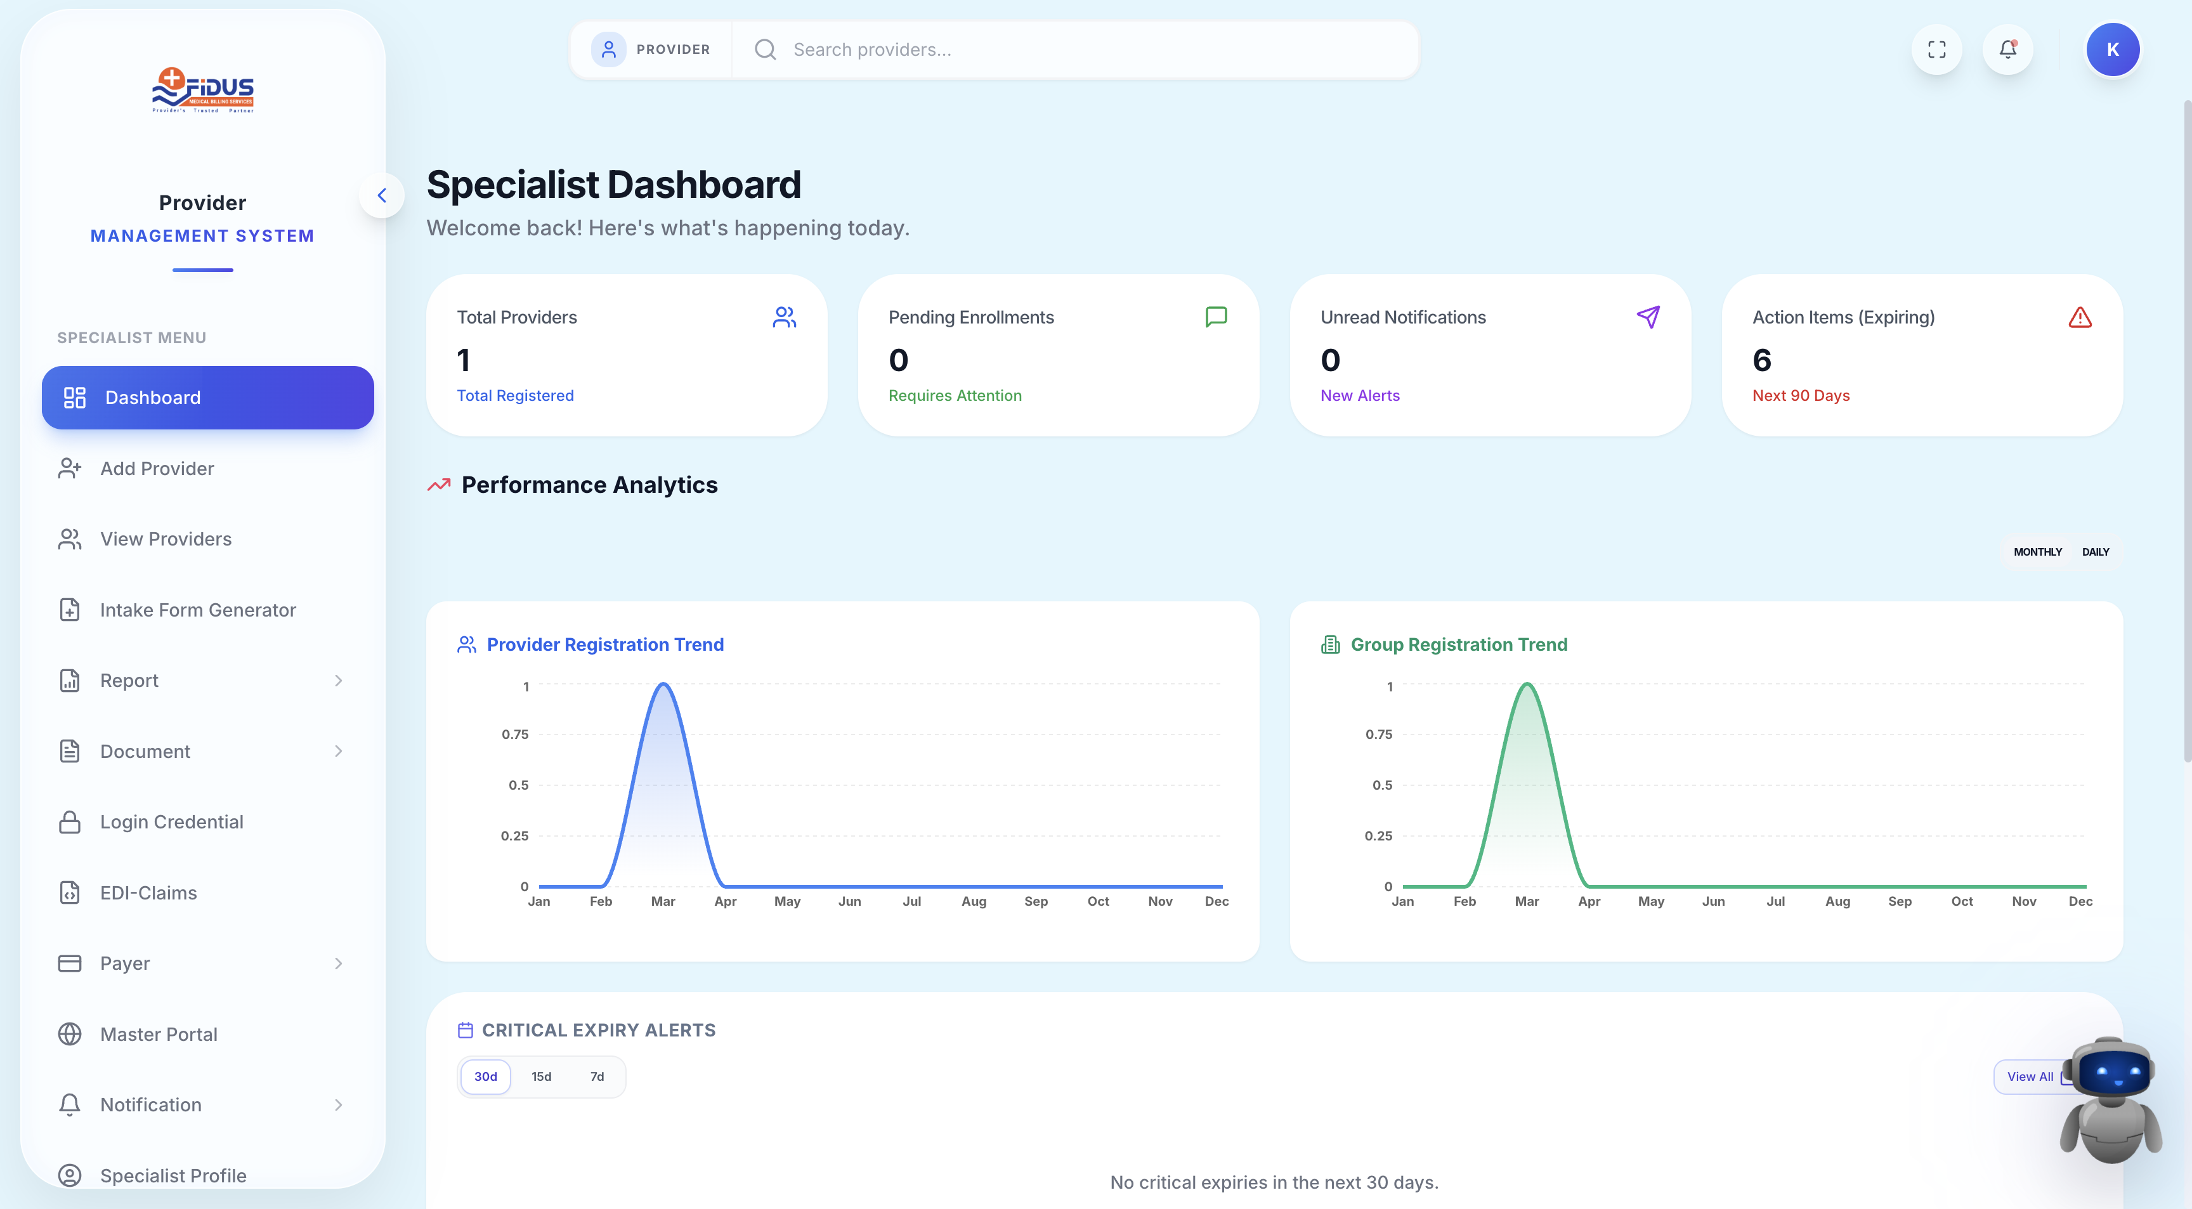Select the 15d expiry filter
Viewport: 2192px width, 1209px height.
(541, 1076)
